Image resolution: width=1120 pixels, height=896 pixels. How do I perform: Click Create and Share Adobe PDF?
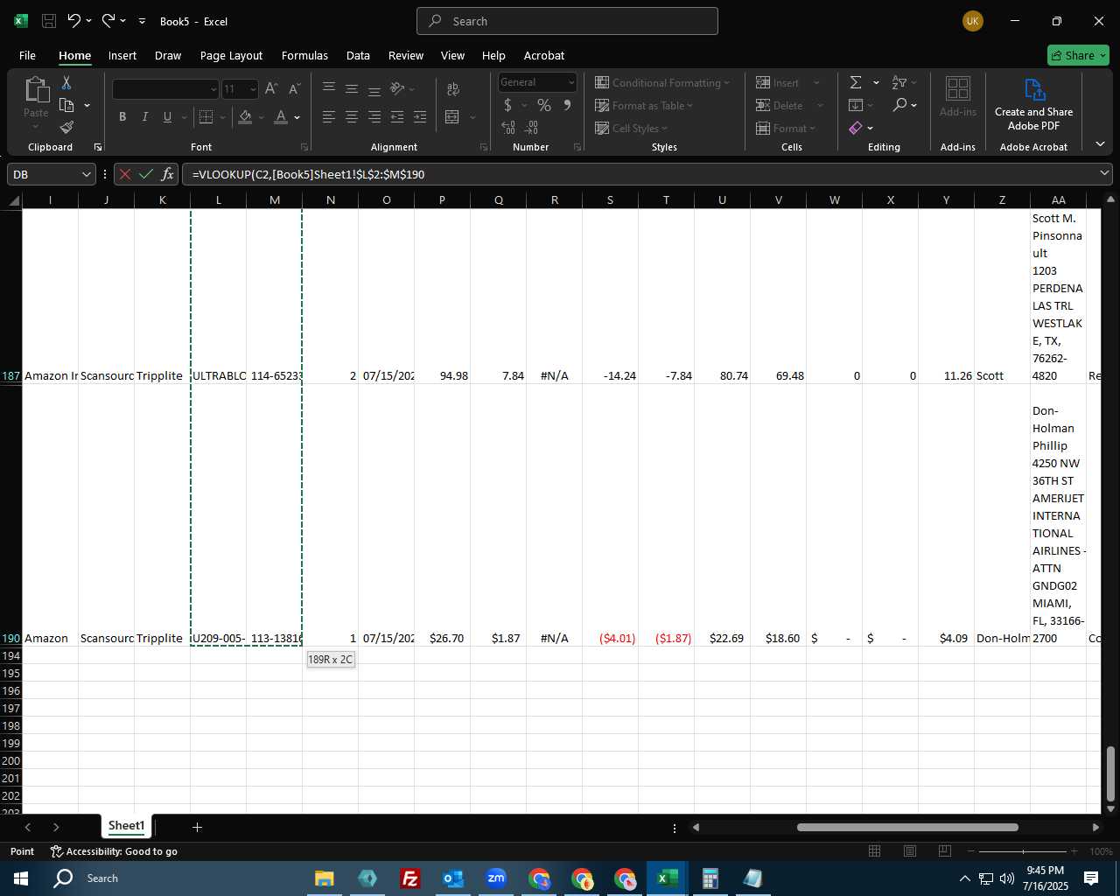click(1033, 105)
